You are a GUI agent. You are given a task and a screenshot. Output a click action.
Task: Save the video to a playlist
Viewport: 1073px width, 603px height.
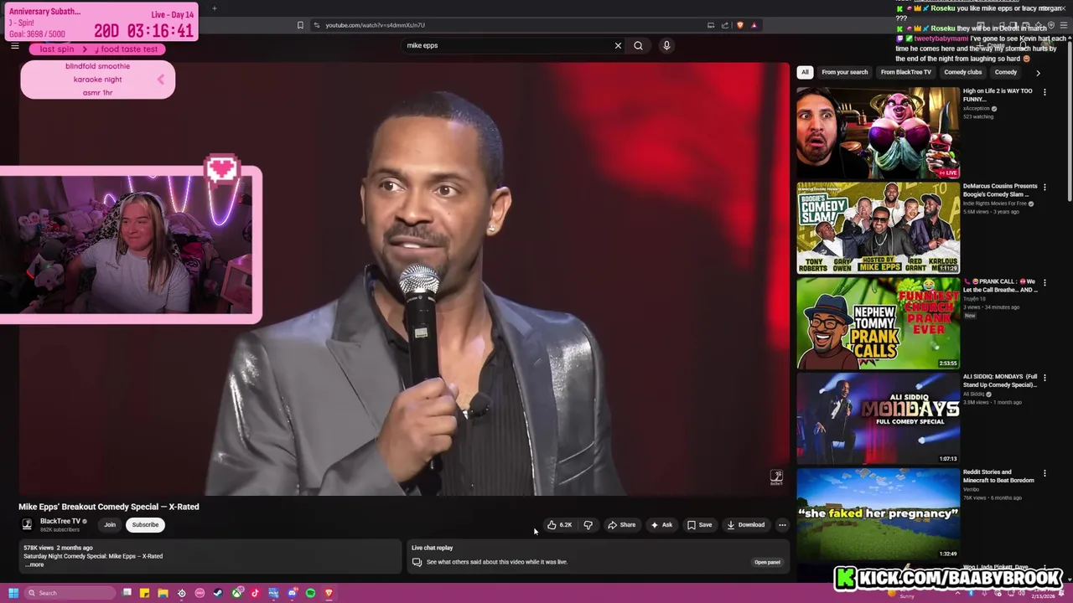(x=699, y=525)
